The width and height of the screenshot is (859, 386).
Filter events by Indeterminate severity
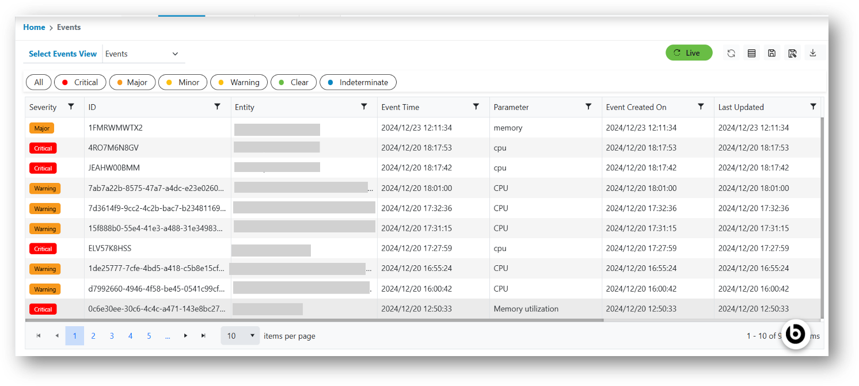[358, 82]
